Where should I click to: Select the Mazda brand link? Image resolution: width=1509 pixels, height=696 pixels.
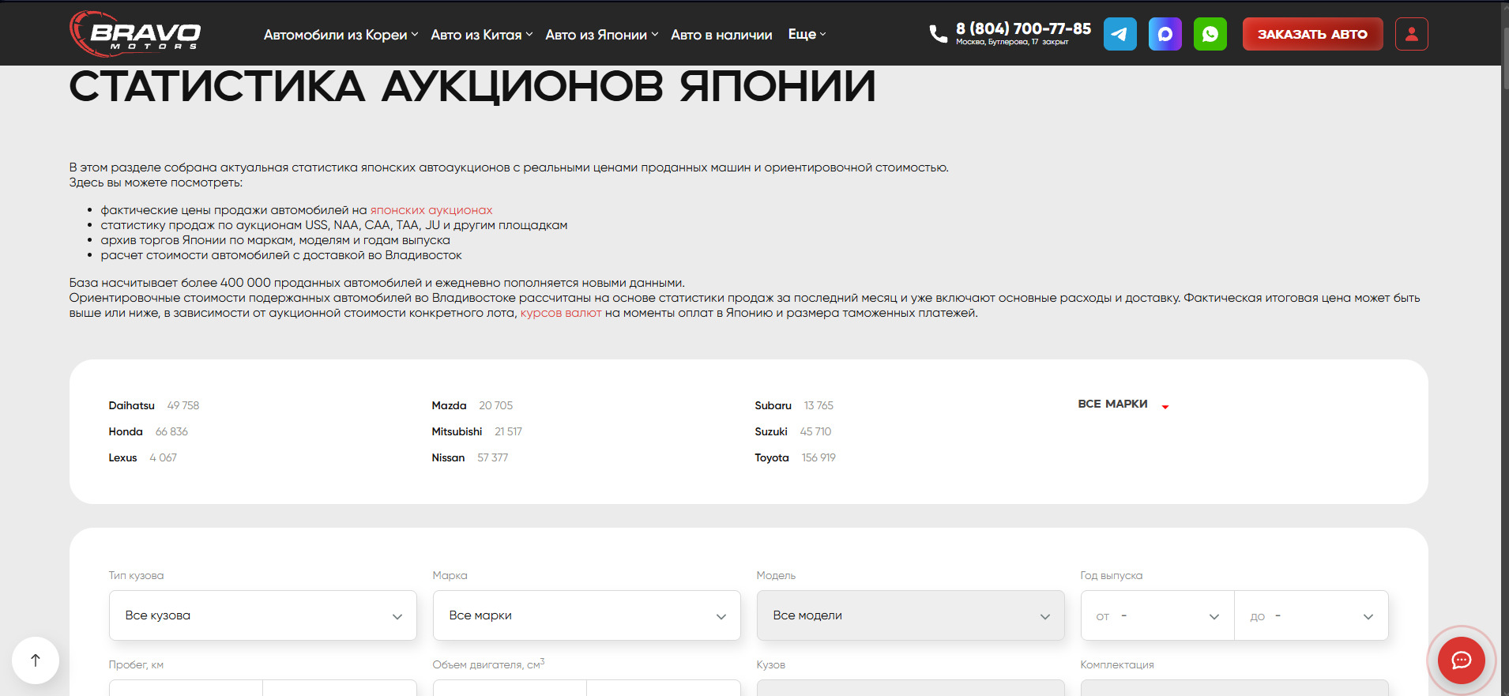[x=449, y=405]
